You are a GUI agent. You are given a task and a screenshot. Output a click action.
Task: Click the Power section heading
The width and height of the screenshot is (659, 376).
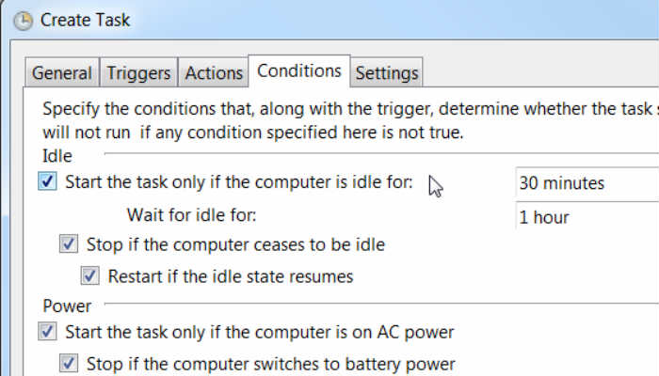67,305
